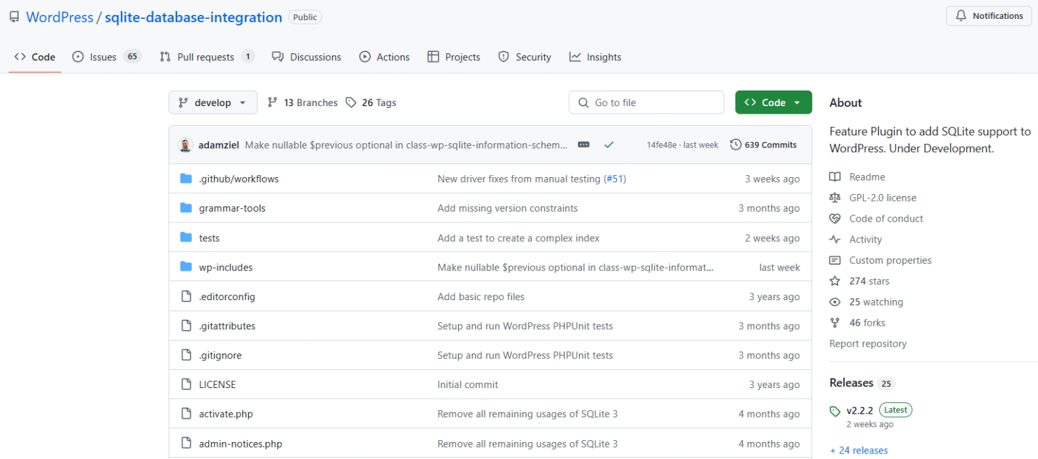Click the branches icon next to 13 Branches

click(272, 102)
